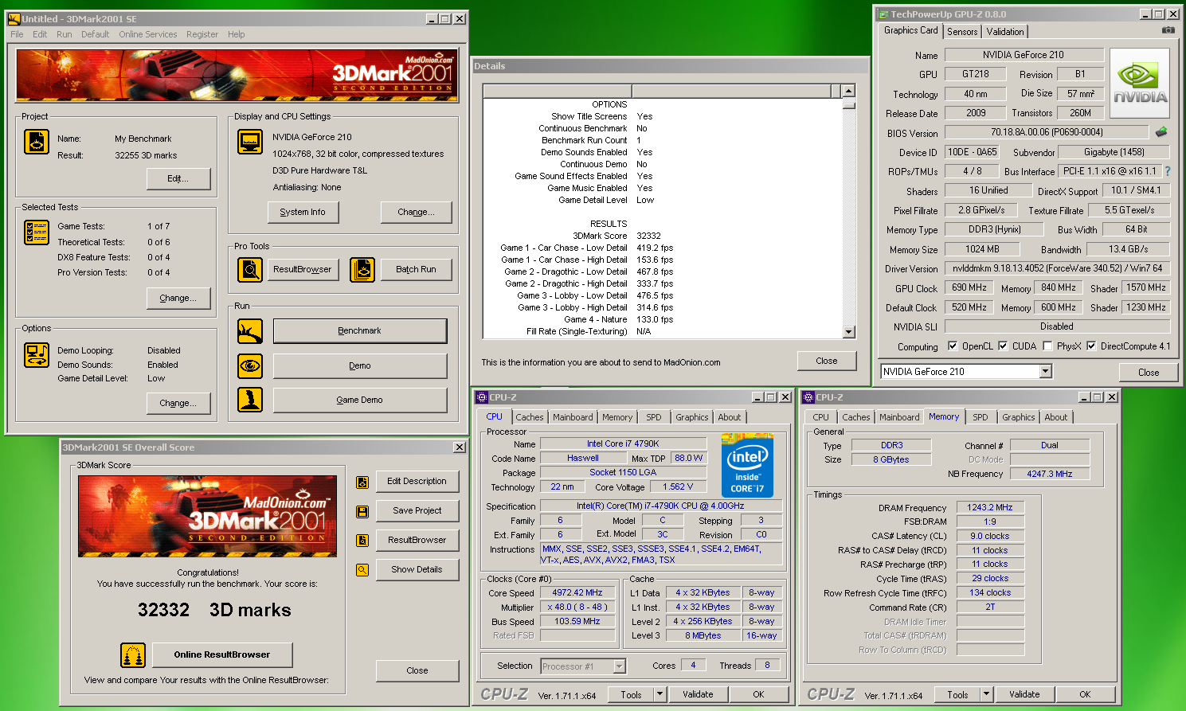Open Tools dropdown arrow in CPU-Z CPU window
1186x711 pixels.
click(660, 694)
